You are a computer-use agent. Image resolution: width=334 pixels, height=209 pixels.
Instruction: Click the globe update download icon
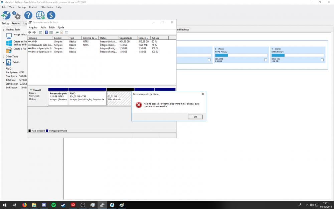(40, 15)
